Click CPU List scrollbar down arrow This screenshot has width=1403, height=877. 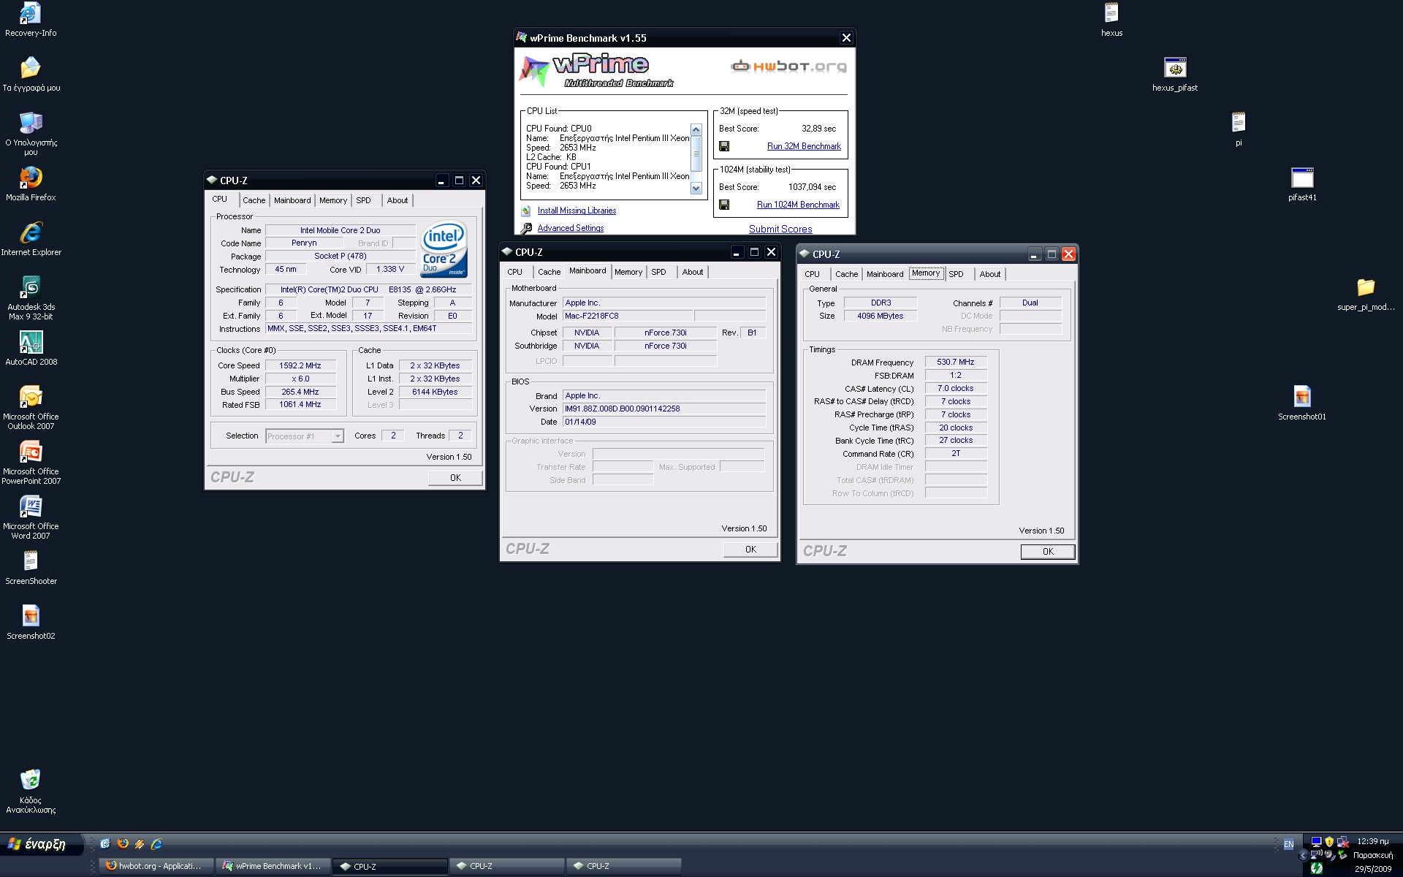[696, 189]
